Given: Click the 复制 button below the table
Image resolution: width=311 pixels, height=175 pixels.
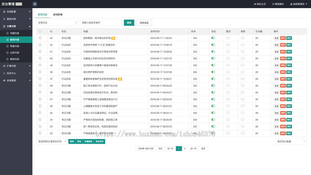Looking at the screenshot, I should tap(72, 142).
